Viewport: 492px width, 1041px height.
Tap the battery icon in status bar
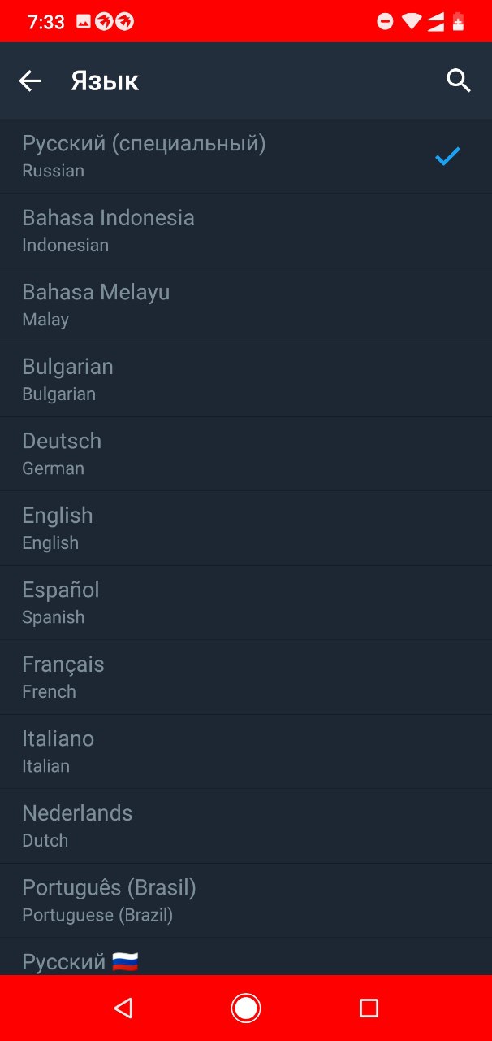(459, 22)
